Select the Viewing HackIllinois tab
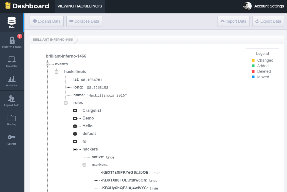The width and height of the screenshot is (287, 192). coord(80,6)
